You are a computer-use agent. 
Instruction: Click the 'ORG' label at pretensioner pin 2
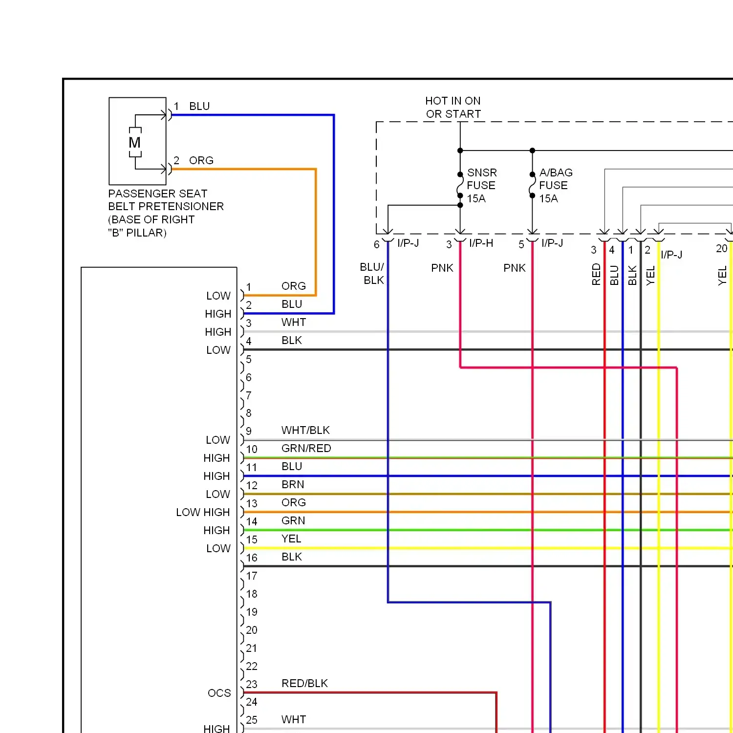click(201, 161)
